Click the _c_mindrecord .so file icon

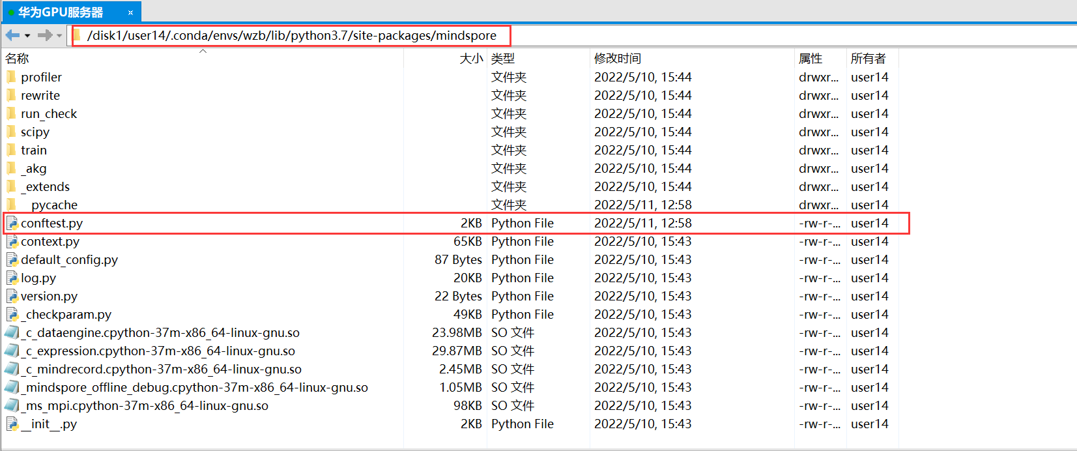(12, 369)
